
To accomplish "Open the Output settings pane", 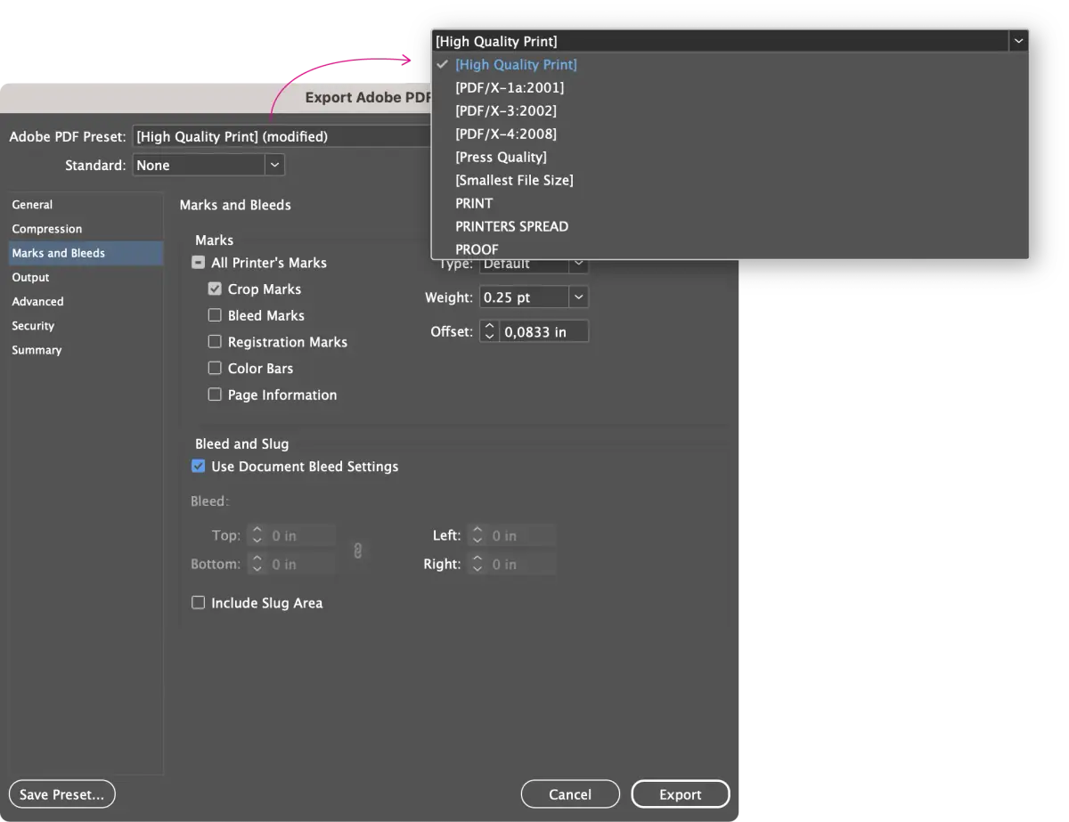I will [x=86, y=277].
